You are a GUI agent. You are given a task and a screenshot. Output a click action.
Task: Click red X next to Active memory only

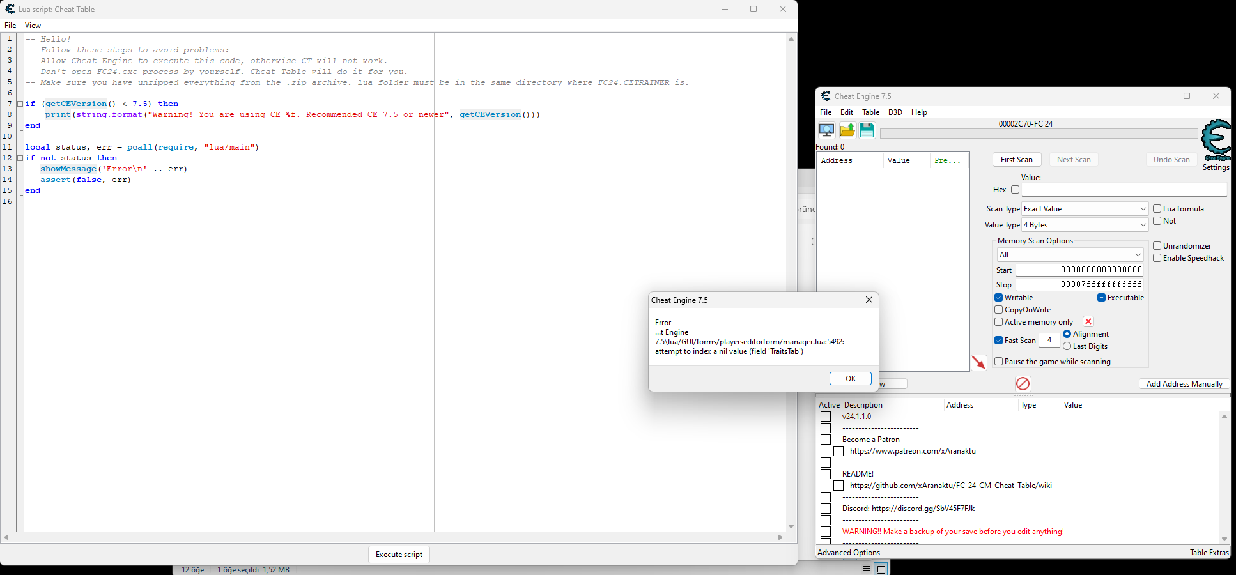coord(1088,322)
